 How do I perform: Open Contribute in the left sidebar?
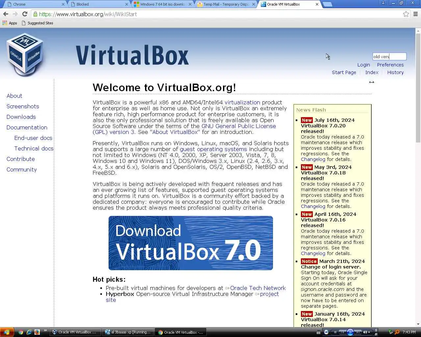point(21,159)
